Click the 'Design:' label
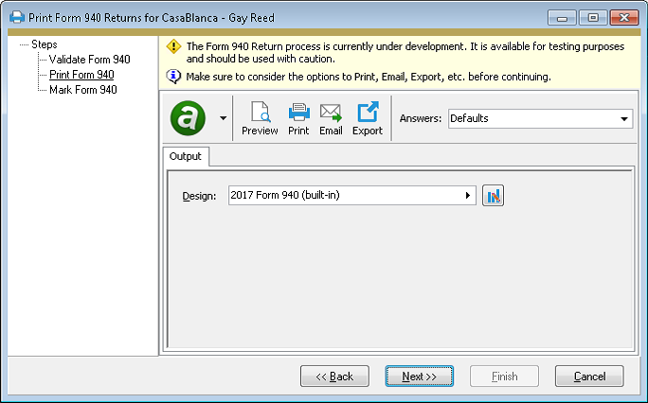The image size is (648, 403). (199, 196)
